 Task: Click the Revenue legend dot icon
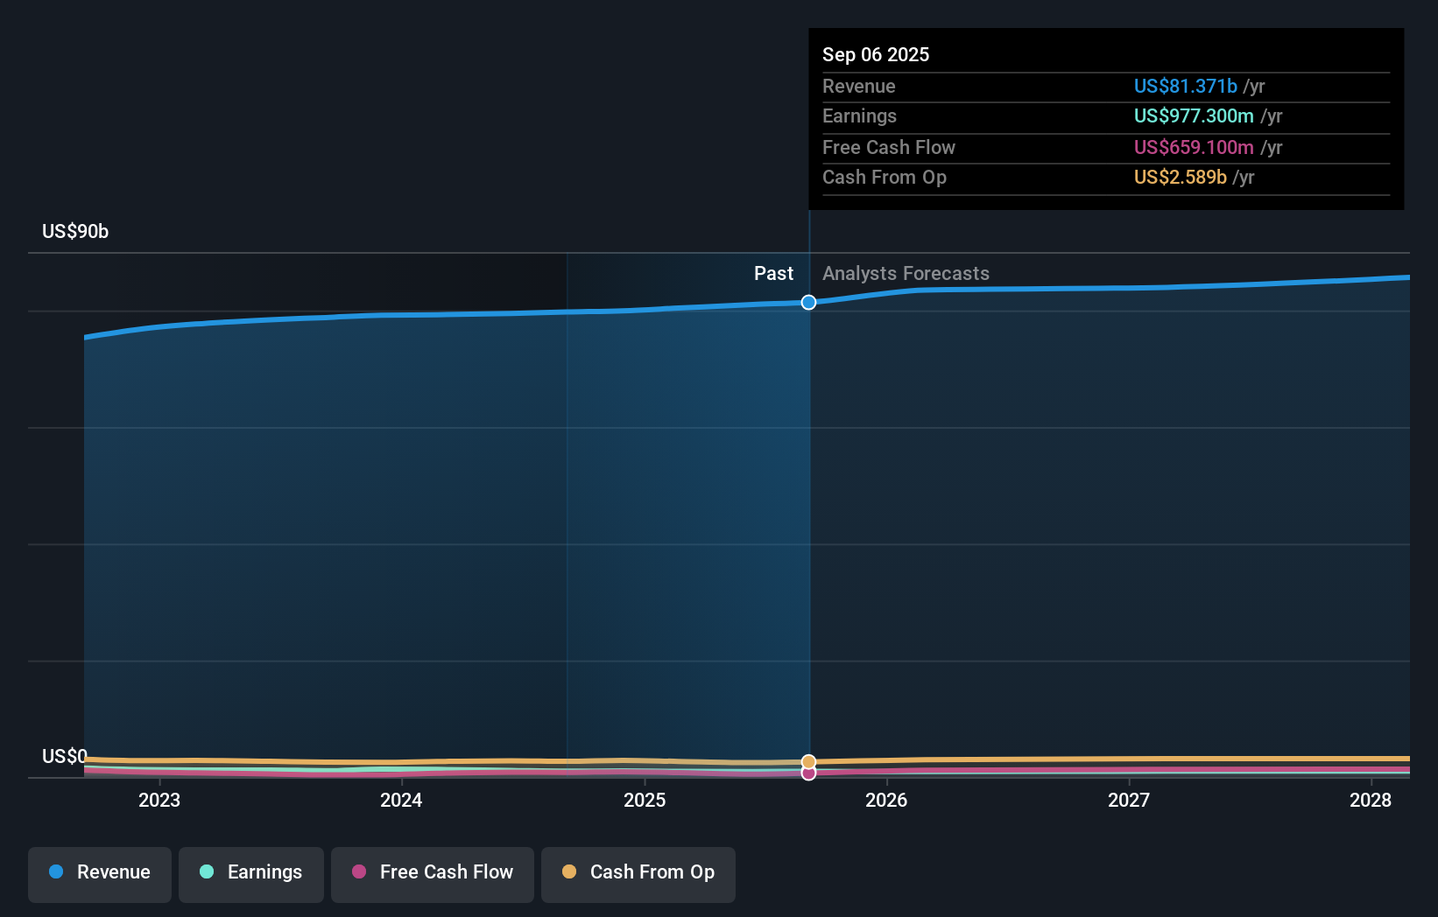[58, 872]
